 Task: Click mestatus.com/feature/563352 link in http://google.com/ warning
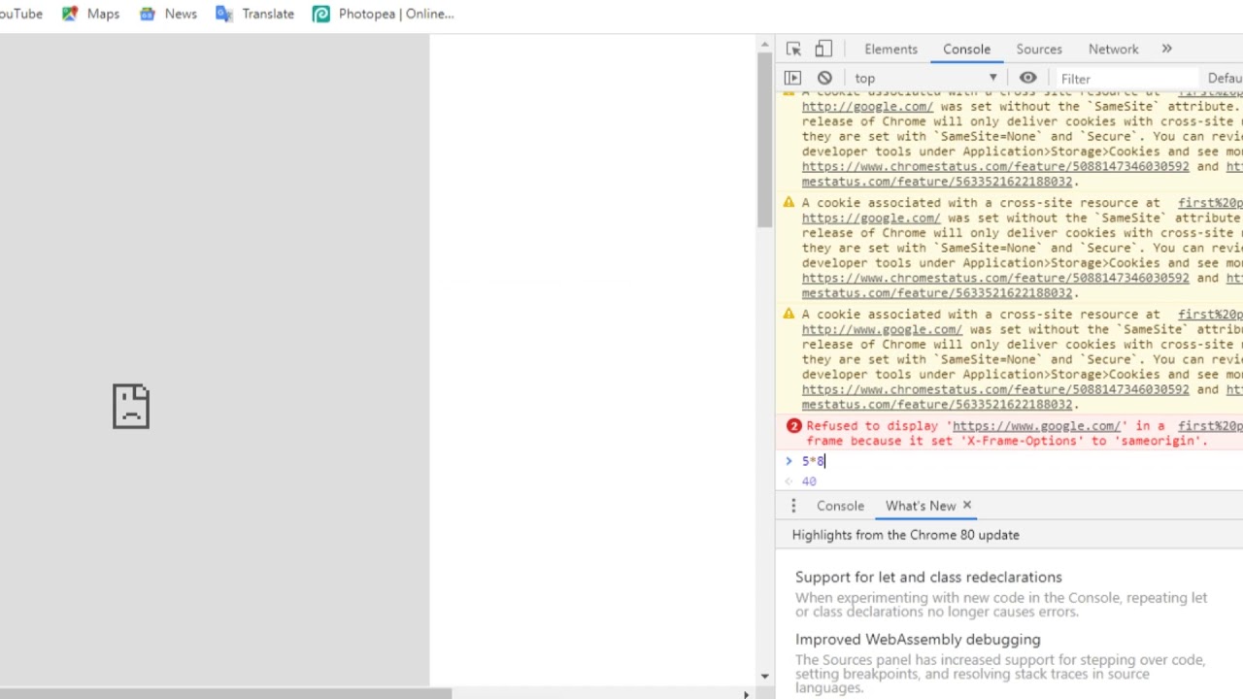[x=937, y=182]
